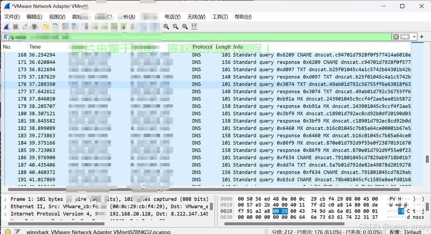Click packet list vertical scrollbar thumb
The width and height of the screenshot is (431, 234).
(x=427, y=159)
